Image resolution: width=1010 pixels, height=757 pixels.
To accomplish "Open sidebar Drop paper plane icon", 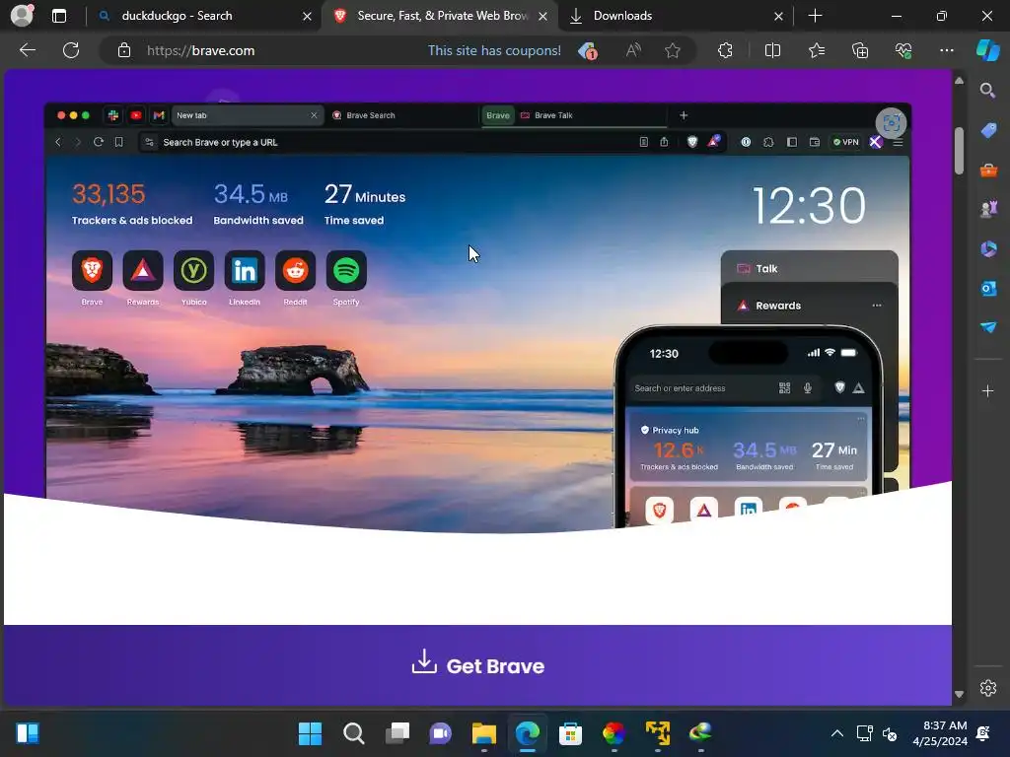I will [x=988, y=327].
